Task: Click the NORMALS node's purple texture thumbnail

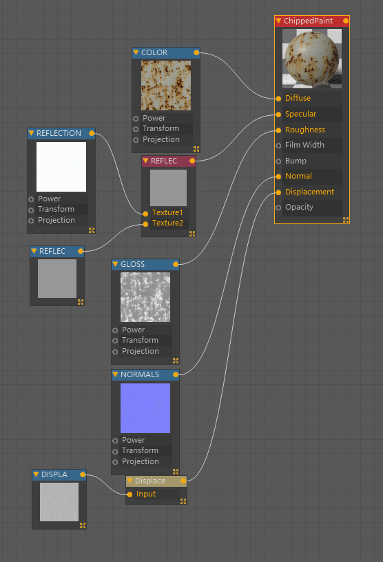Action: point(145,408)
